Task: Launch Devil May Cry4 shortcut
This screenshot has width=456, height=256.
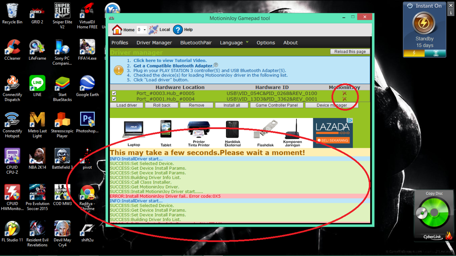Action: point(62,234)
